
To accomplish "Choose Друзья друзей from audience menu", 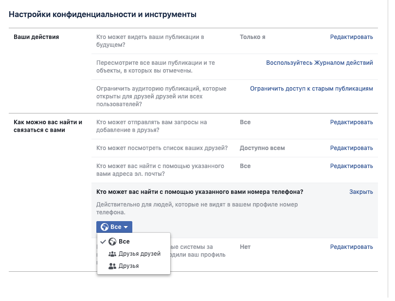I will pyautogui.click(x=139, y=254).
